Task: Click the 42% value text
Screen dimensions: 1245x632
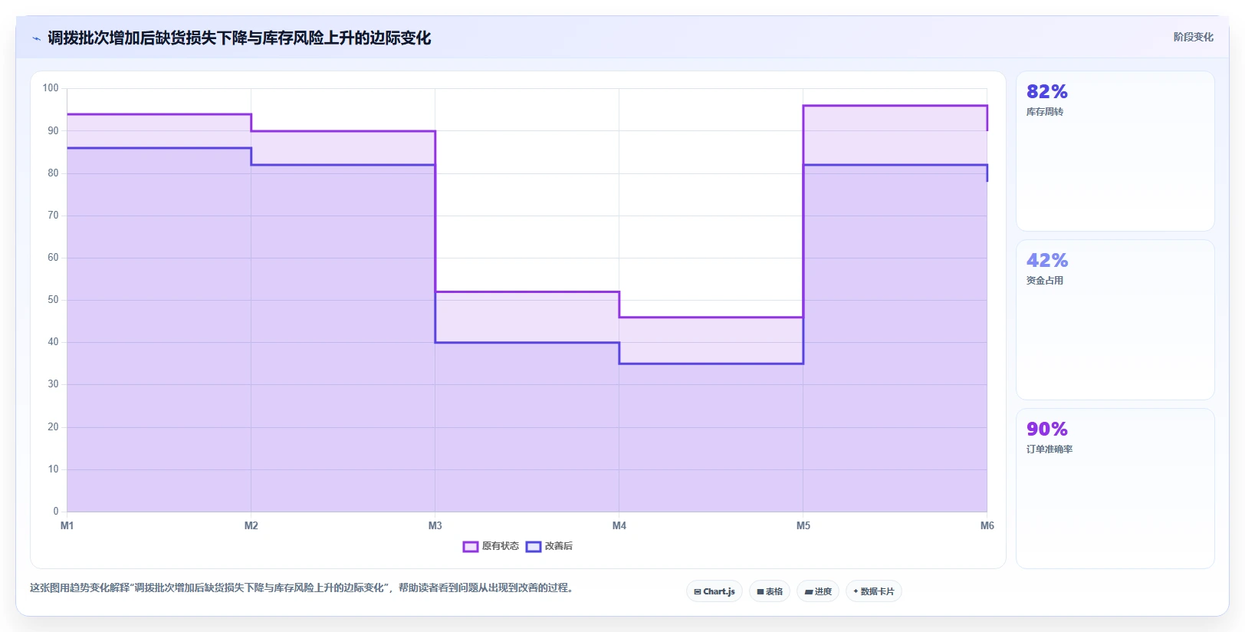Action: 1047,261
